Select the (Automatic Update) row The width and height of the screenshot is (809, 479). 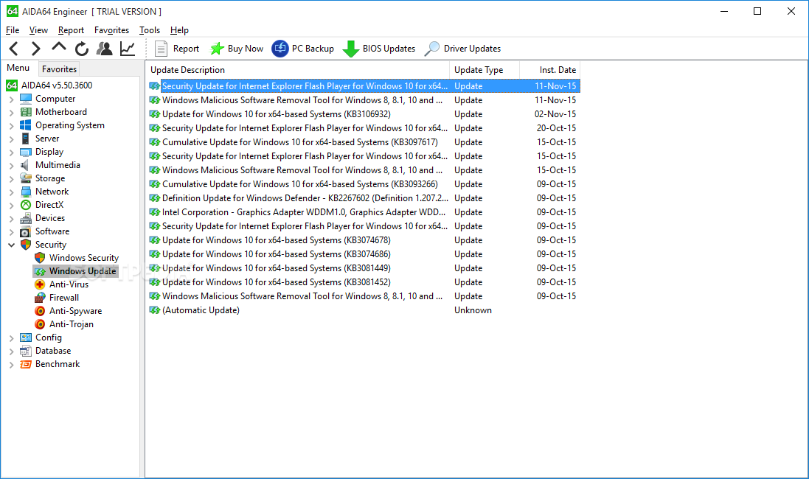[x=364, y=310]
